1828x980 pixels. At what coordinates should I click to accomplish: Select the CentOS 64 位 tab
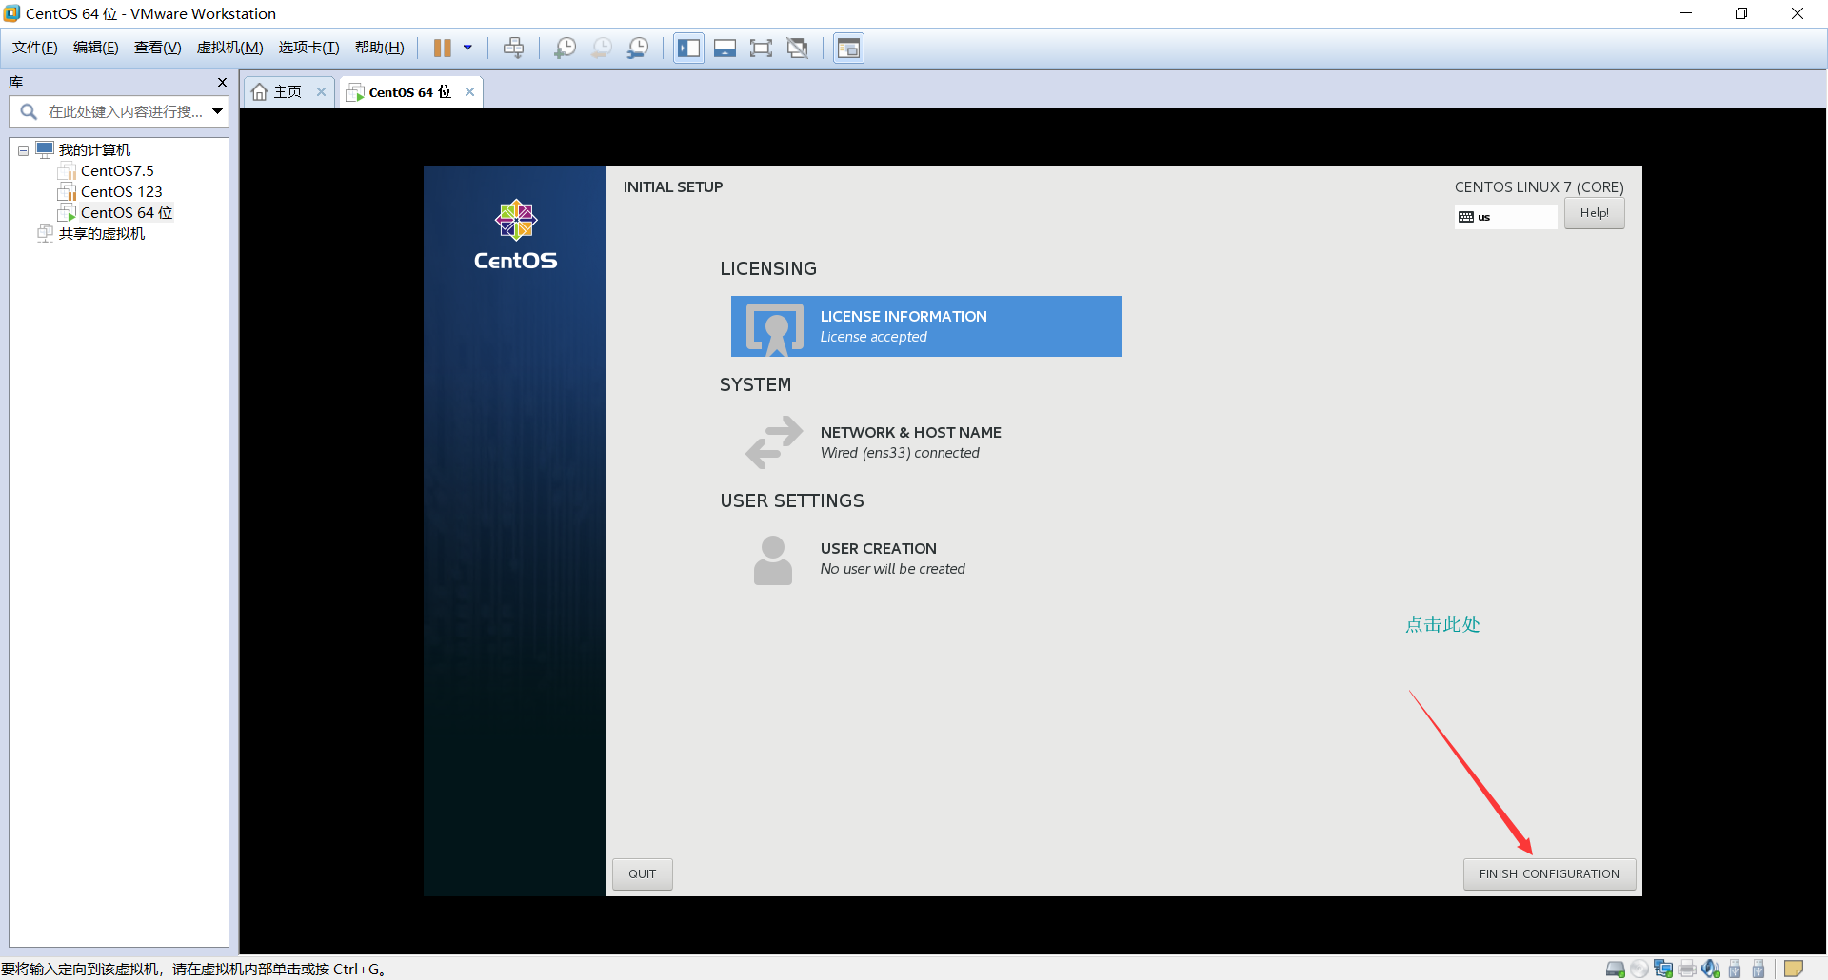point(409,92)
